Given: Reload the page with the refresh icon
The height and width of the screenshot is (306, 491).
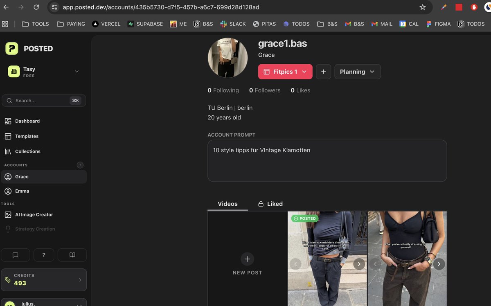Looking at the screenshot, I should pyautogui.click(x=36, y=7).
